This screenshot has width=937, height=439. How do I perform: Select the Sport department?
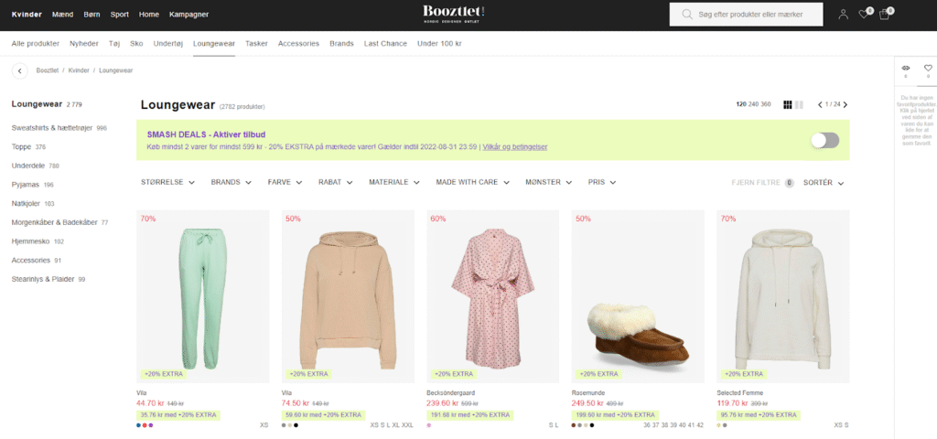[120, 15]
